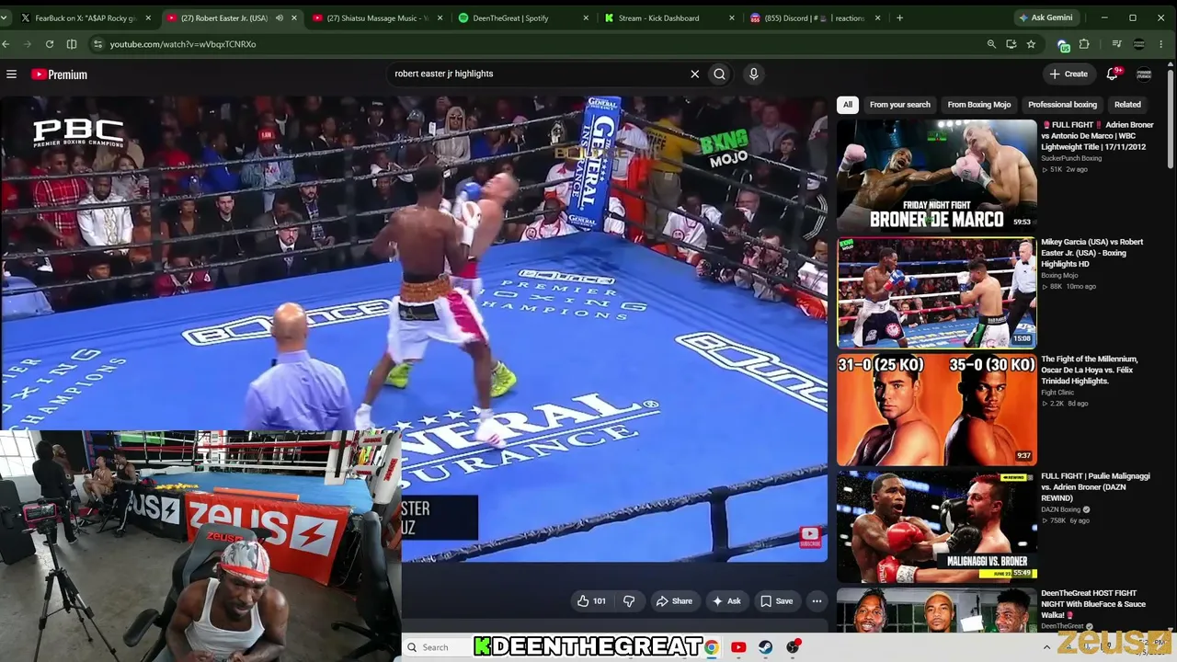This screenshot has width=1177, height=662.
Task: Clear the YouTube search text
Action: coord(694,74)
